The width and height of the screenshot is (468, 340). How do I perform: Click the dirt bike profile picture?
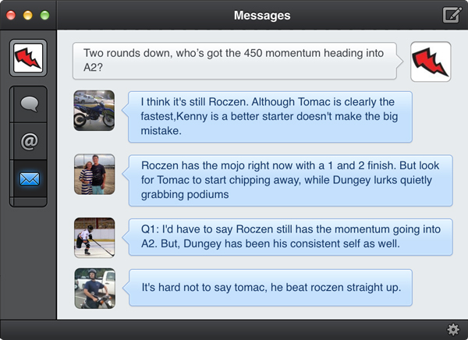pos(94,110)
